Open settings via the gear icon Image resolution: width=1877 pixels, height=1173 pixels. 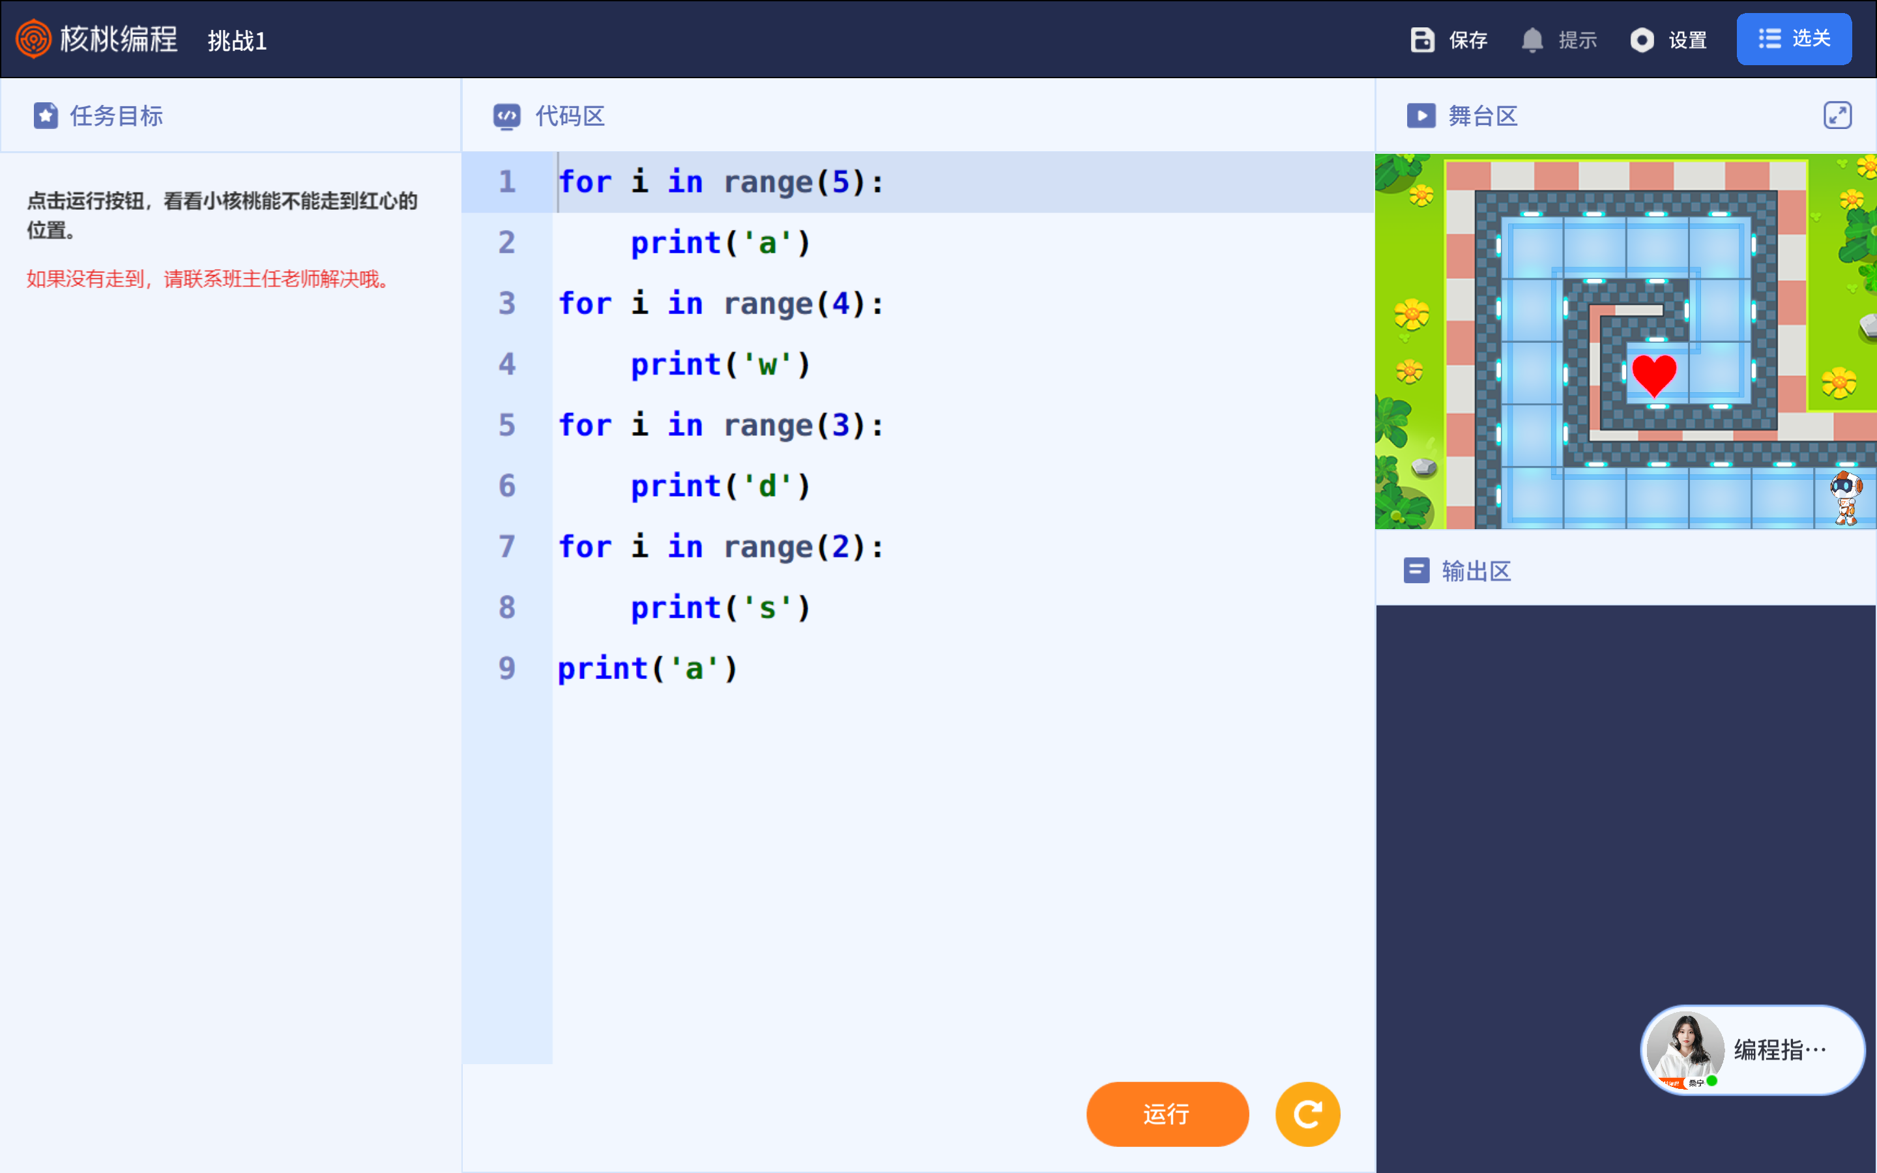coord(1641,40)
